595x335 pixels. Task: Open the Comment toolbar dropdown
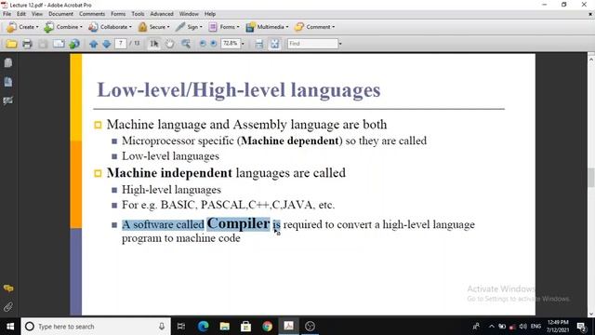[x=314, y=27]
